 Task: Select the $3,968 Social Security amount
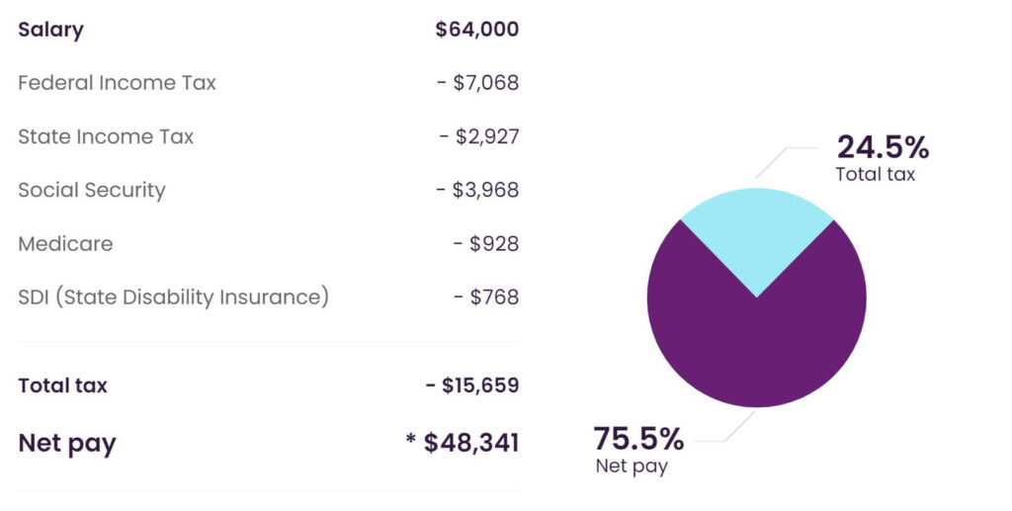[478, 190]
